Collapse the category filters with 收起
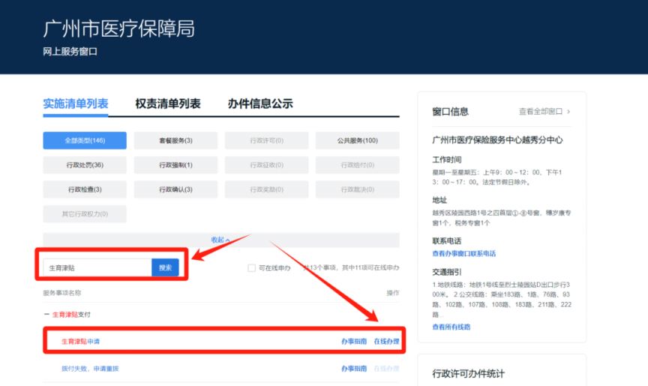This screenshot has width=648, height=386. click(x=220, y=240)
